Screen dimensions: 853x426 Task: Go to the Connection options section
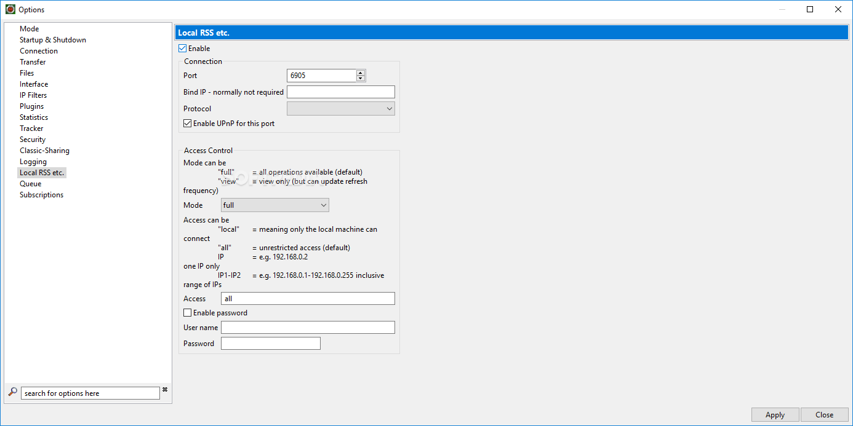[39, 51]
